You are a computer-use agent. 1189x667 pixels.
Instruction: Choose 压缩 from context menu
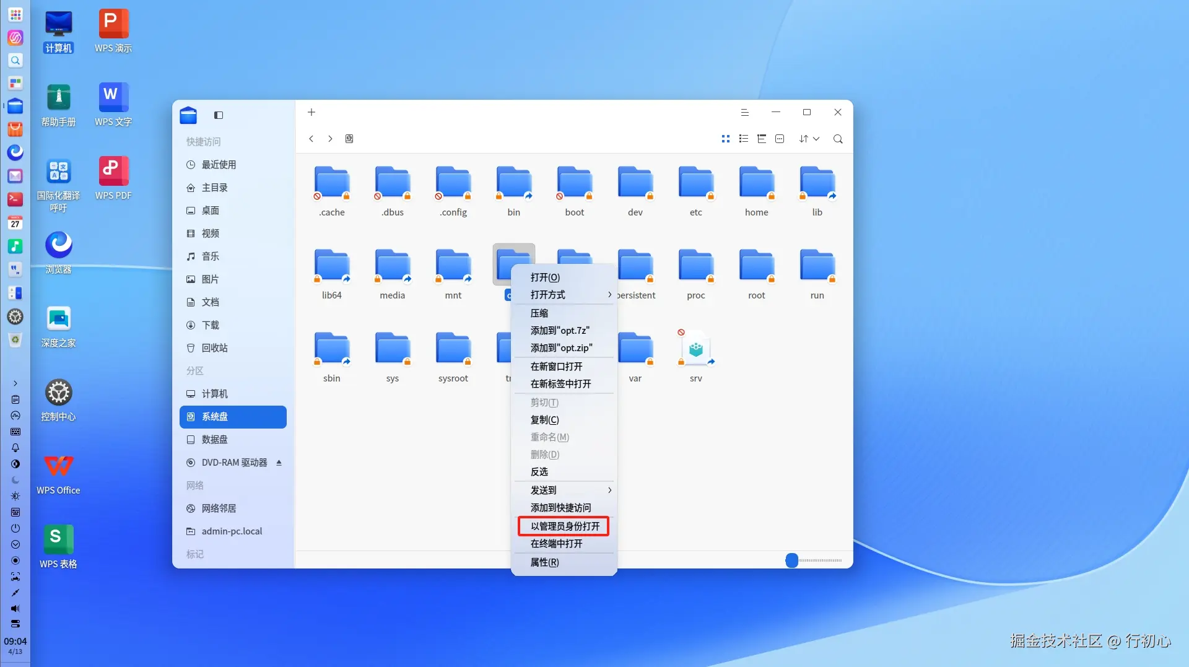click(564, 313)
